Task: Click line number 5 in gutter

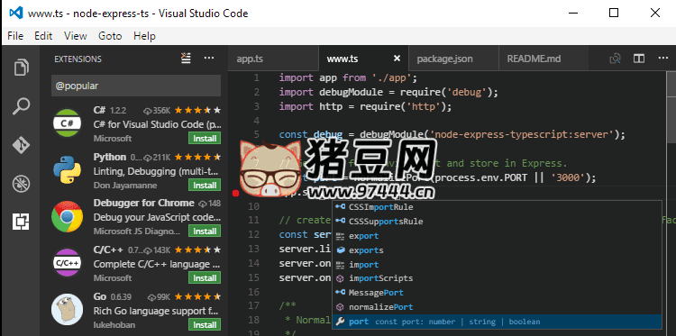Action: pyautogui.click(x=257, y=134)
